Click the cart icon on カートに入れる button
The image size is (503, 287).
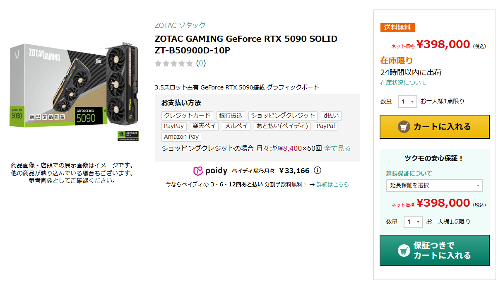coord(404,126)
